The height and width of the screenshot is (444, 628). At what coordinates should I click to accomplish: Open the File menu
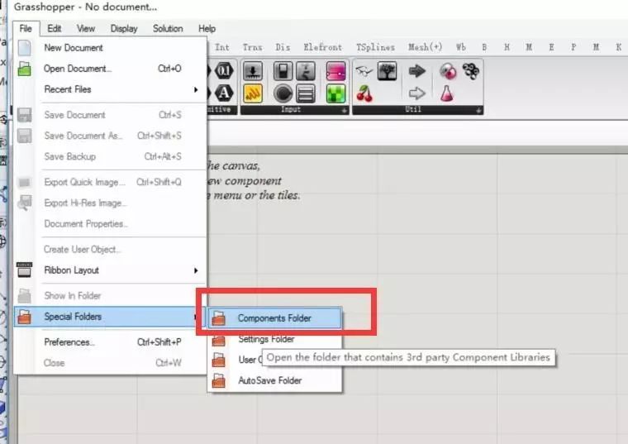tap(26, 28)
